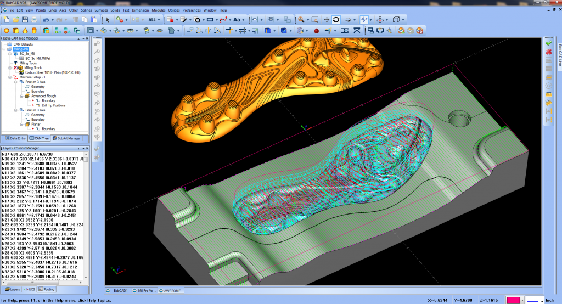Undo the last action

click(46, 20)
